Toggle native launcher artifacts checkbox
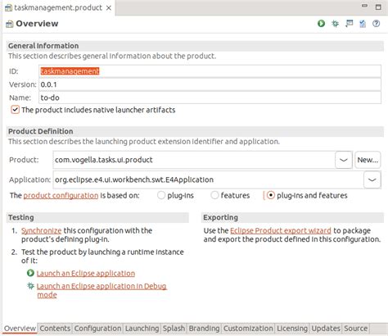 click(x=15, y=110)
